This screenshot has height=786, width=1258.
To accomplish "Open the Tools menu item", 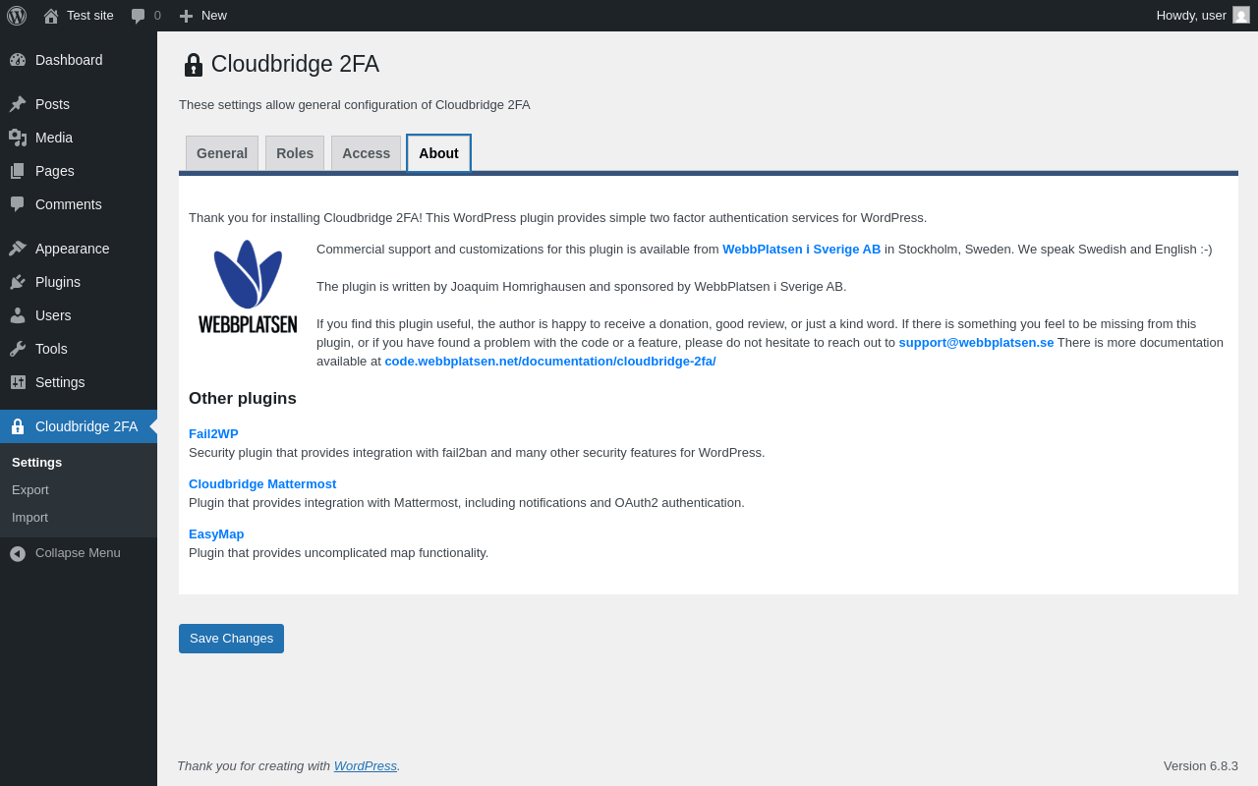I will (x=79, y=349).
